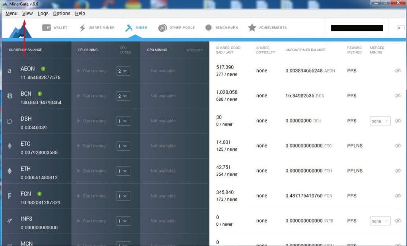Hide the ETC row with eye icon
The width and height of the screenshot is (407, 246).
pyautogui.click(x=398, y=146)
